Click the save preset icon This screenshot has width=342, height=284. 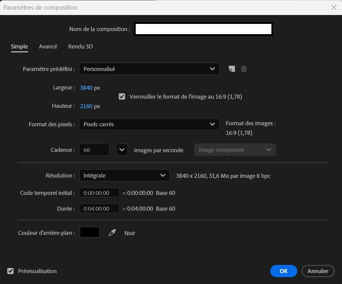tap(232, 69)
